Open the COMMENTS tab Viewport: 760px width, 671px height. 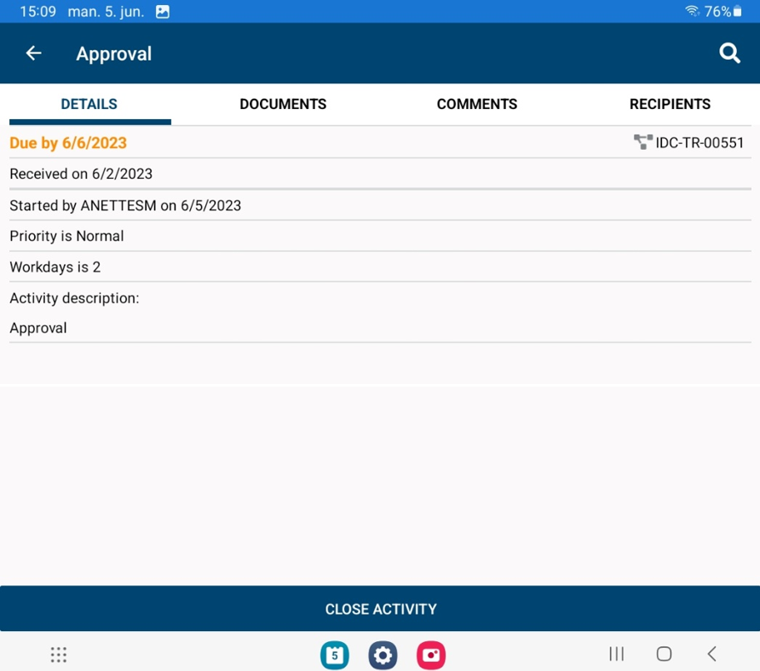[476, 104]
